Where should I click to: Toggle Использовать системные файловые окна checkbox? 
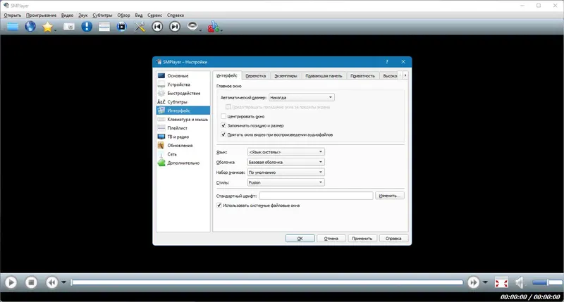point(219,206)
